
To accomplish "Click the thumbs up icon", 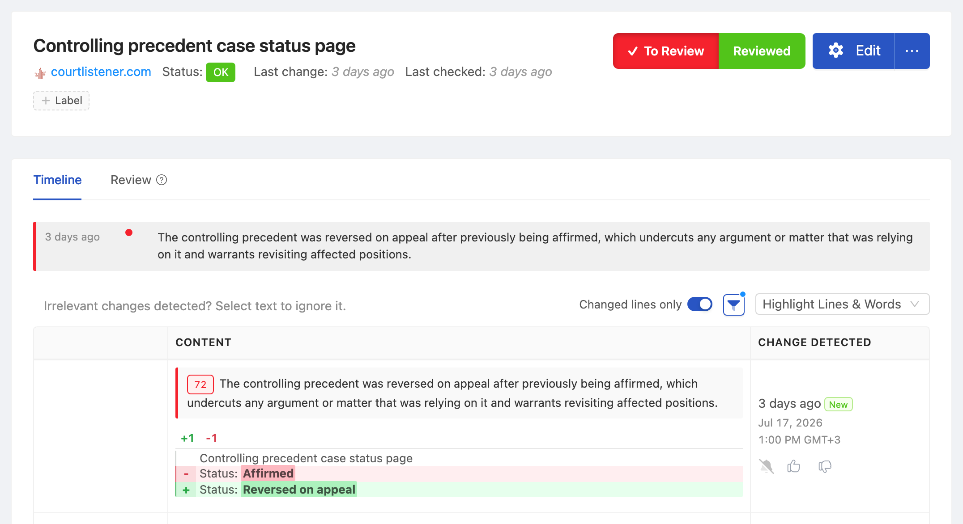I will click(x=794, y=466).
